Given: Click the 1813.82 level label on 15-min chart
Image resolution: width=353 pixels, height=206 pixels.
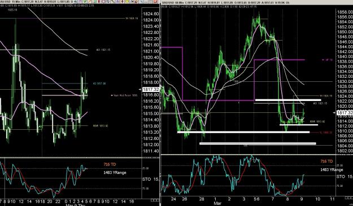Looking at the screenshot, I should pos(101,126).
